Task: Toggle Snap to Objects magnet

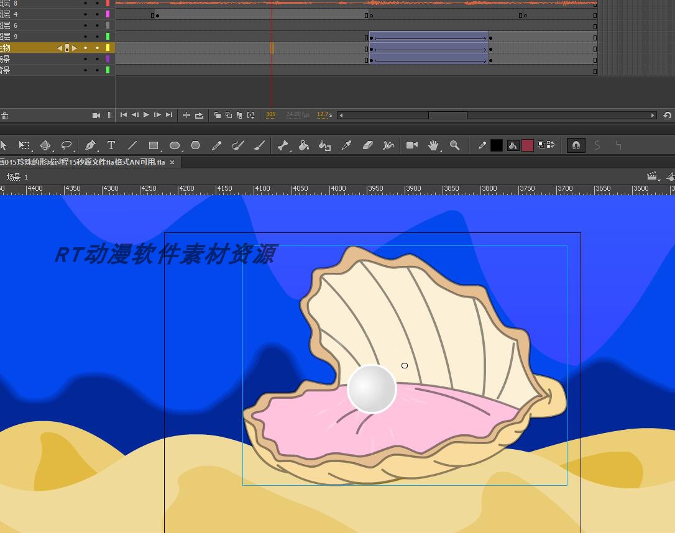Action: coord(576,145)
